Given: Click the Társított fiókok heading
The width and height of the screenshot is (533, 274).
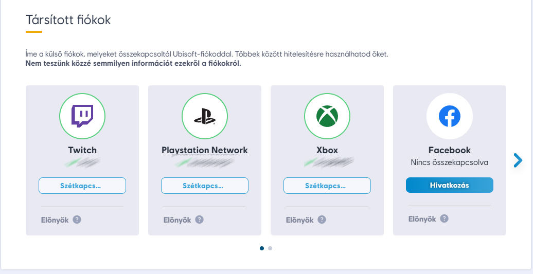Looking at the screenshot, I should 68,20.
